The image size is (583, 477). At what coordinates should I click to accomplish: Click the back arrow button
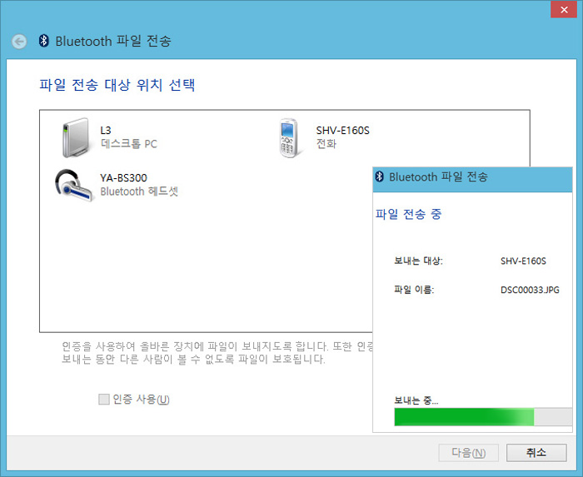(19, 42)
